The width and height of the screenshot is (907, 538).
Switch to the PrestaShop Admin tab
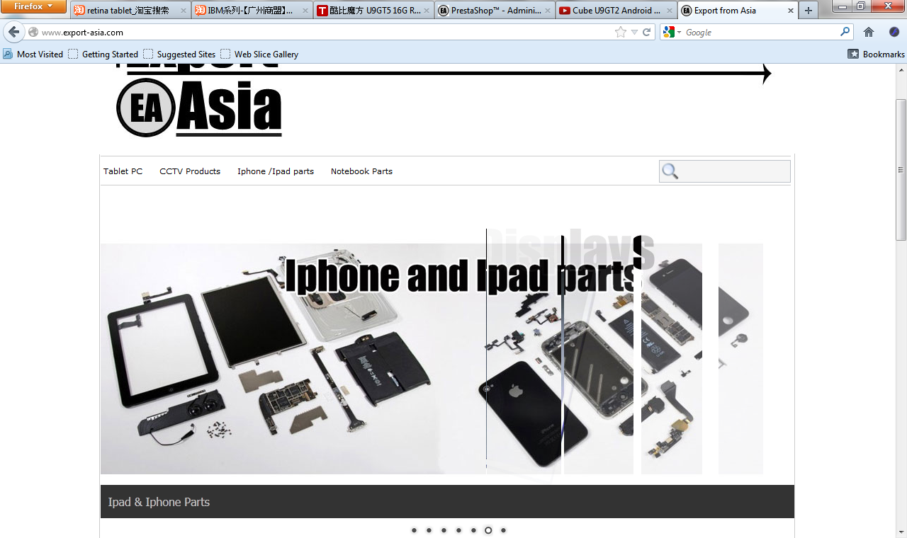(x=495, y=11)
